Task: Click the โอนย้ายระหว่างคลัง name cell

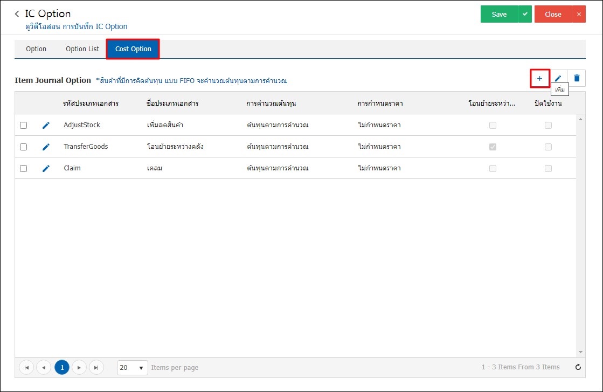Action: click(x=175, y=147)
